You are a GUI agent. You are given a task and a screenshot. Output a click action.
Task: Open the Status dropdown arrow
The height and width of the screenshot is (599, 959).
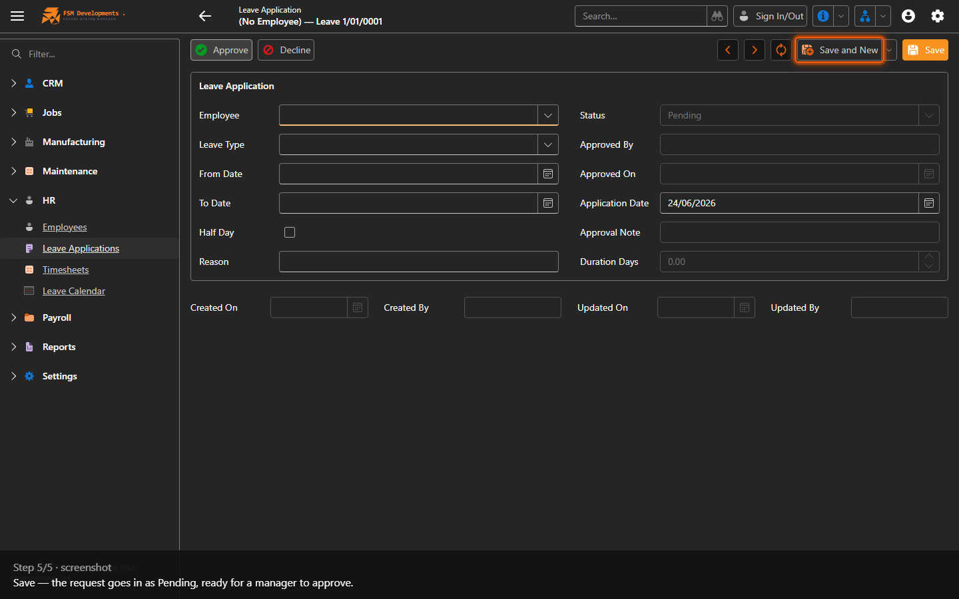tap(929, 115)
